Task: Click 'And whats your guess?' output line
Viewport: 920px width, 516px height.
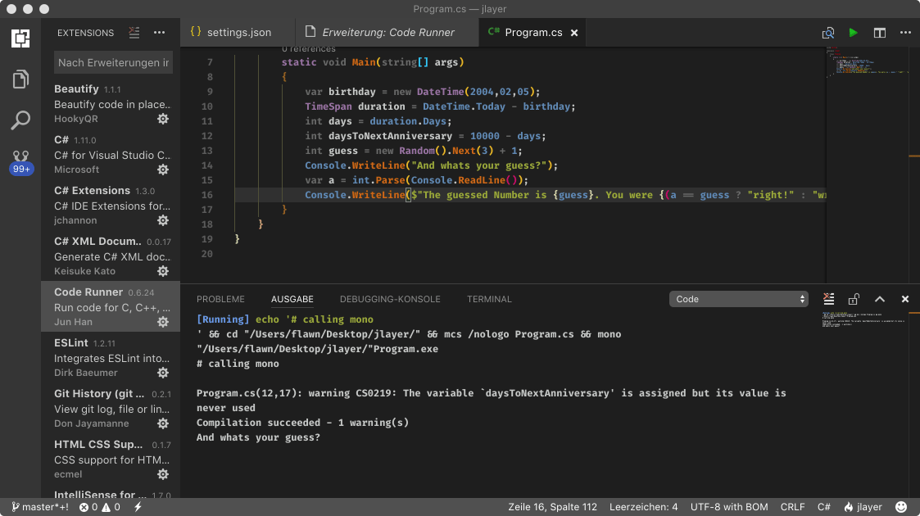Action: tap(258, 437)
